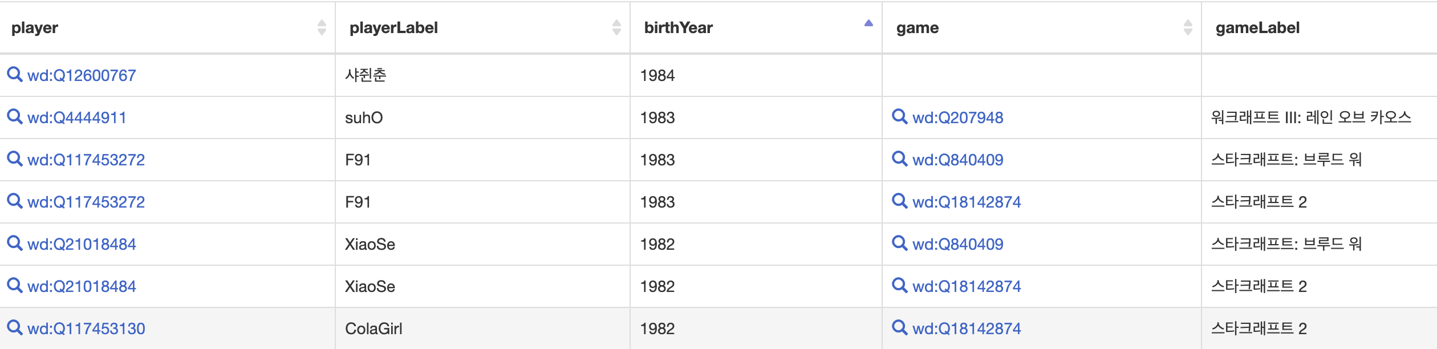This screenshot has width=1437, height=349.
Task: Toggle birthYear sort direction arrow
Action: 868,23
